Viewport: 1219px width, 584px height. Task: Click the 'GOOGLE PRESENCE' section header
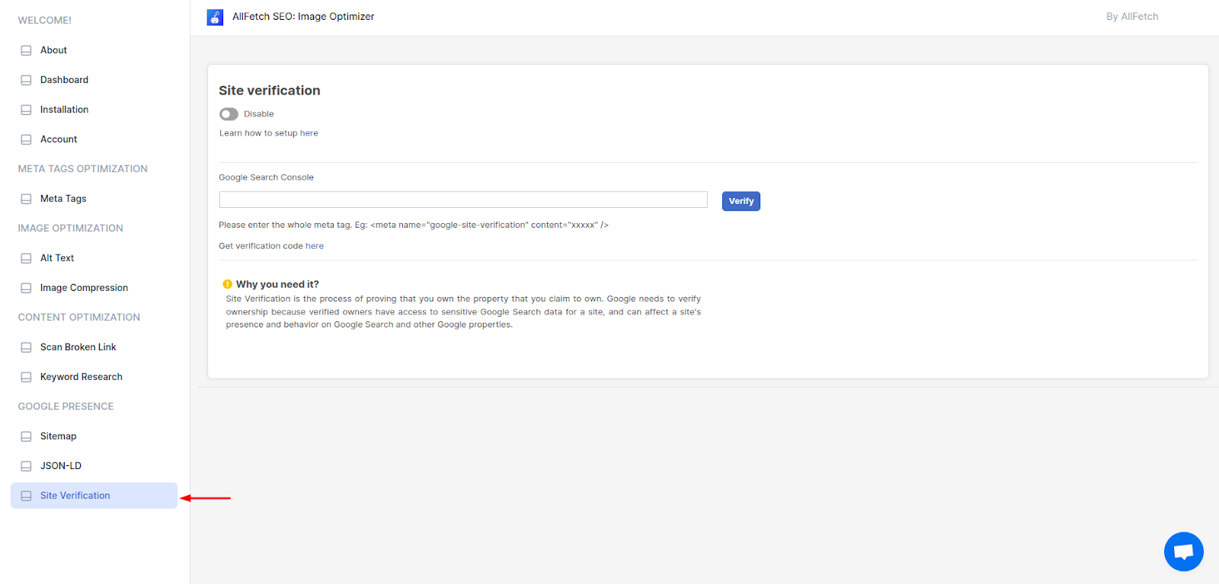[66, 407]
